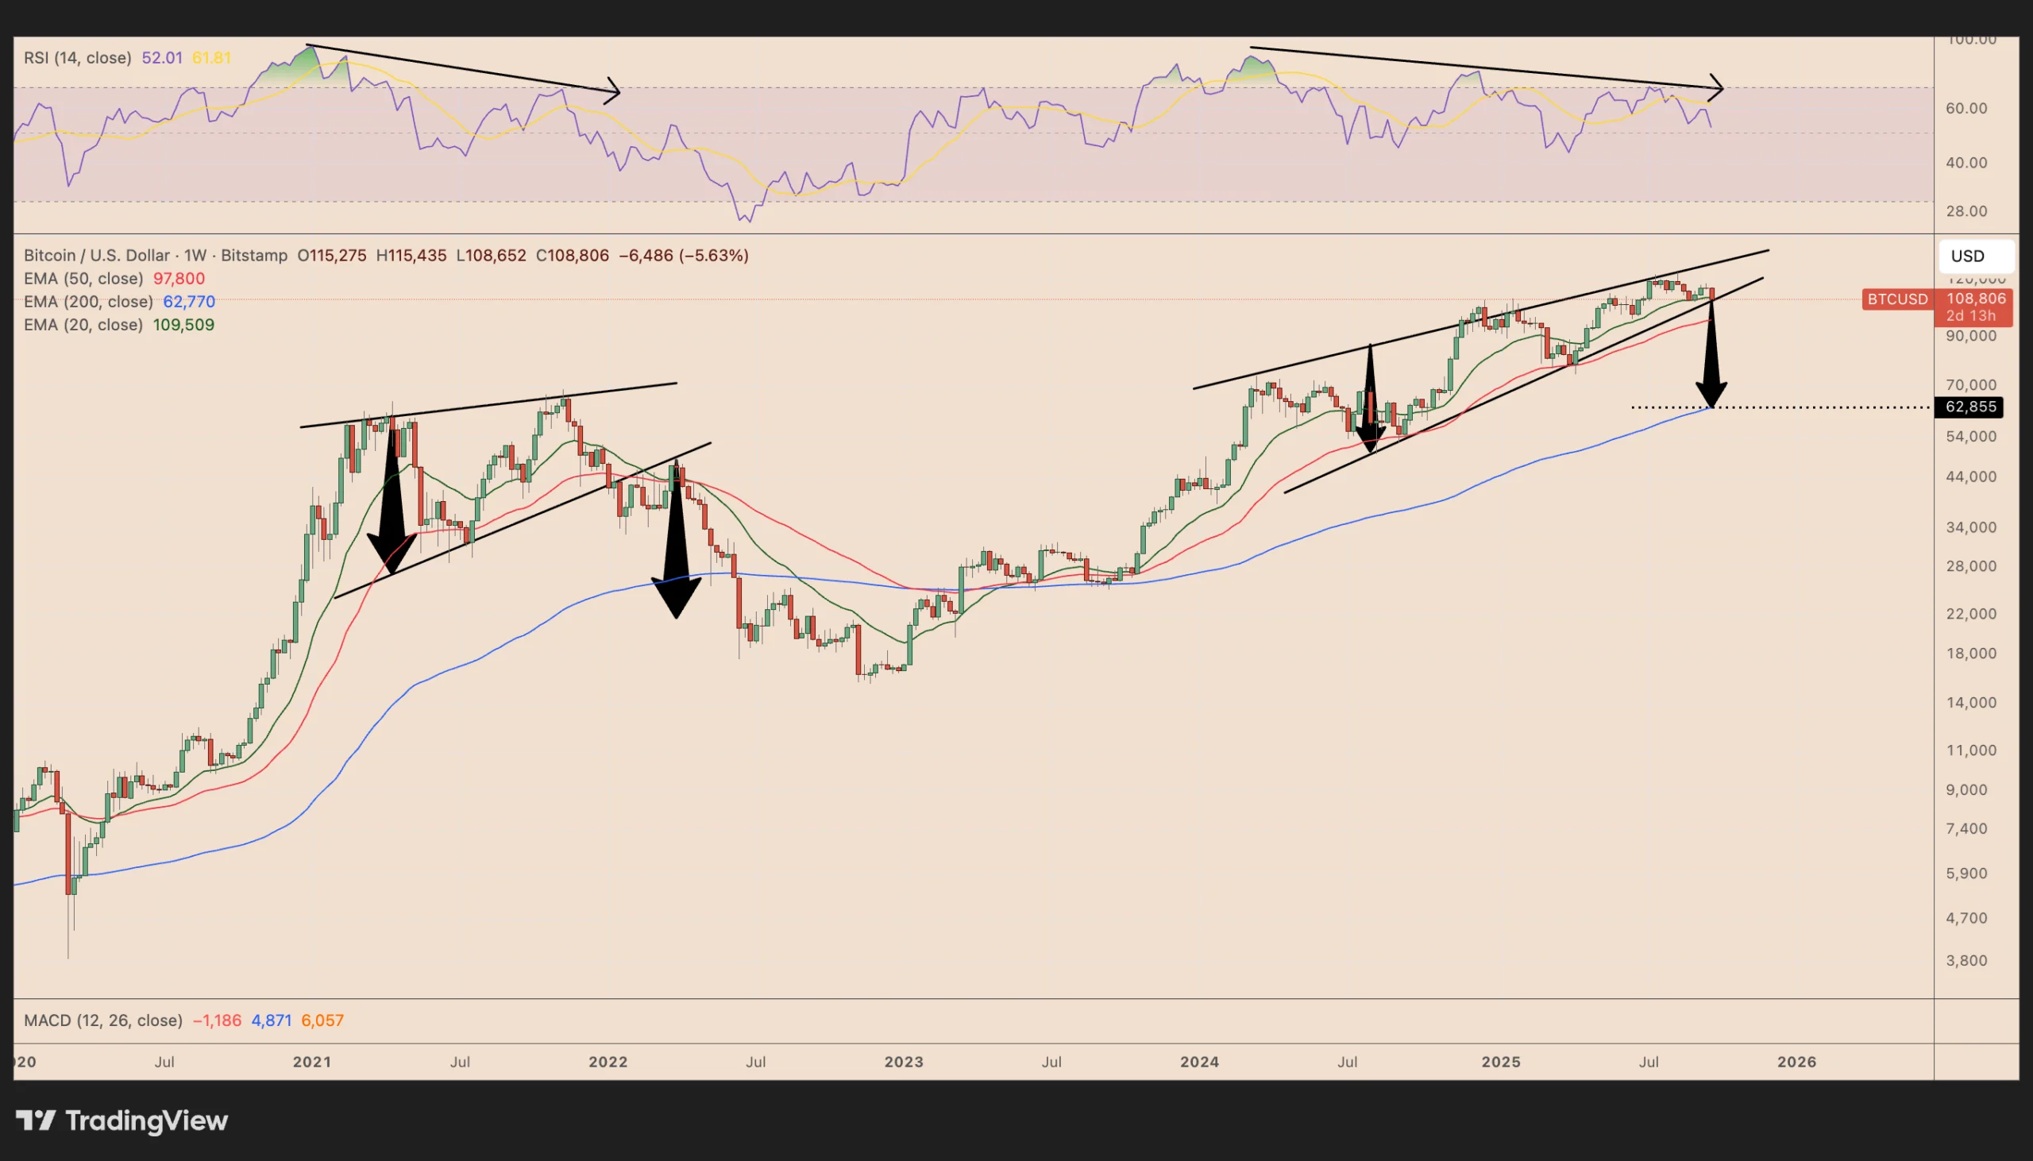Select the BTCUSD price label
Screen dimensions: 2033x1161
click(1897, 299)
